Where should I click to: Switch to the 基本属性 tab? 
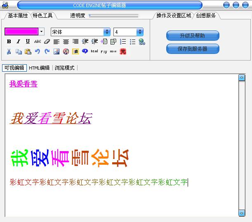point(18,16)
